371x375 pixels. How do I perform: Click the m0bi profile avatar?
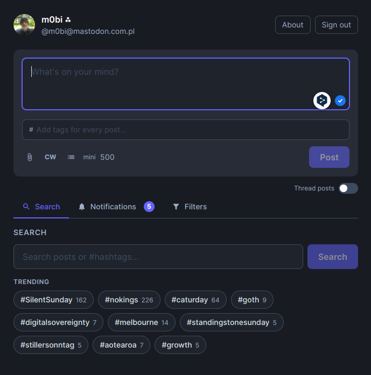24,25
